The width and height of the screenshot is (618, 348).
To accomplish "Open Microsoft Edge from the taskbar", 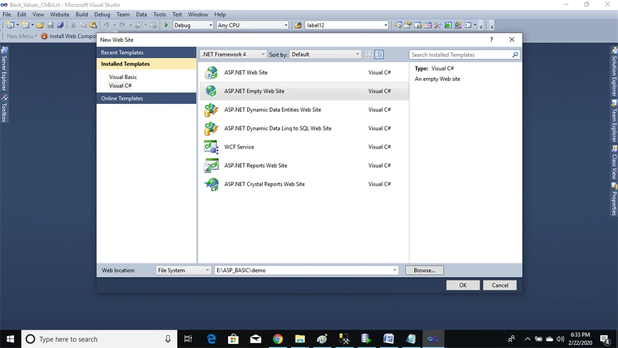I will pyautogui.click(x=212, y=339).
